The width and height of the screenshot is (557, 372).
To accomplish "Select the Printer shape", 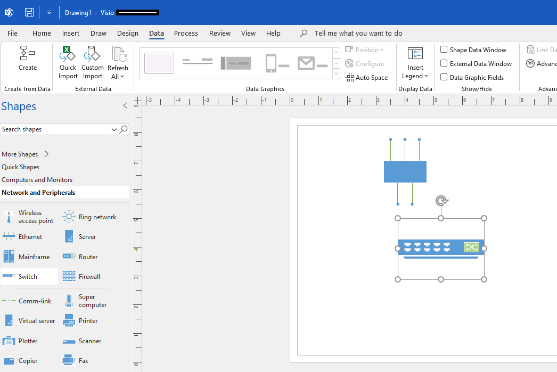I will (80, 320).
